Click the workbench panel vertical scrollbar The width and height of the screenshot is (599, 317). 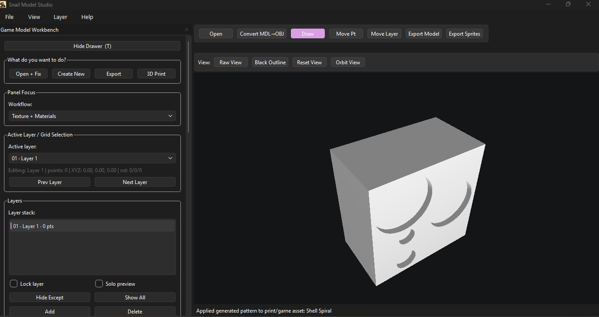(189, 87)
